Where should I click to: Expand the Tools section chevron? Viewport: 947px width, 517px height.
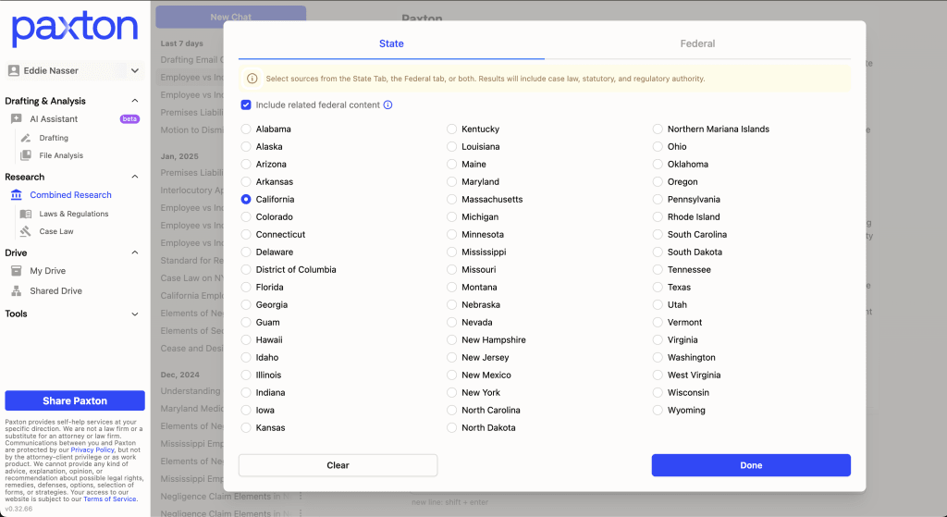135,314
